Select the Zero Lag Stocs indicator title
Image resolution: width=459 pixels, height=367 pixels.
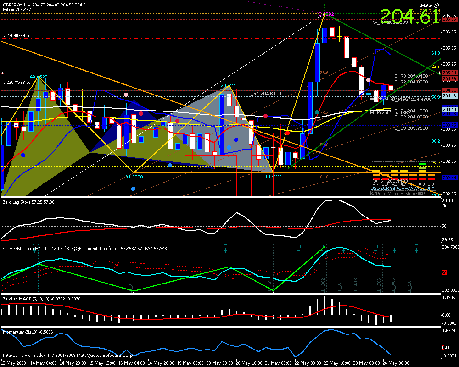pos(28,202)
